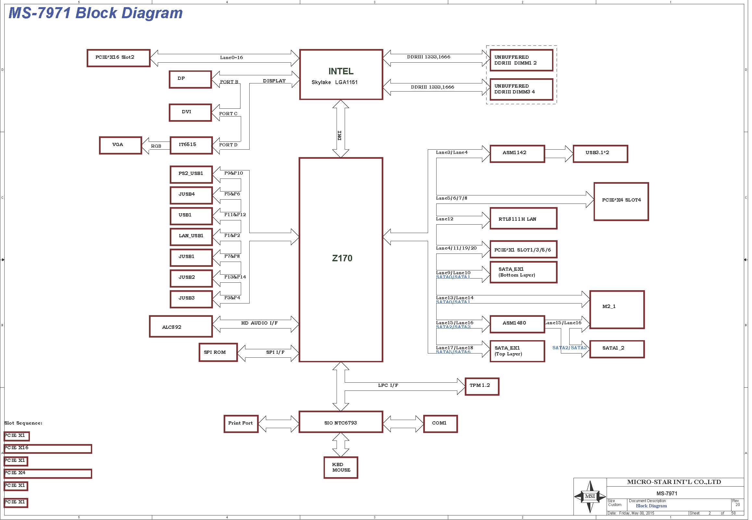This screenshot has width=752, height=520.
Task: Click the MS-7971 Block Diagram title
Action: click(x=96, y=13)
